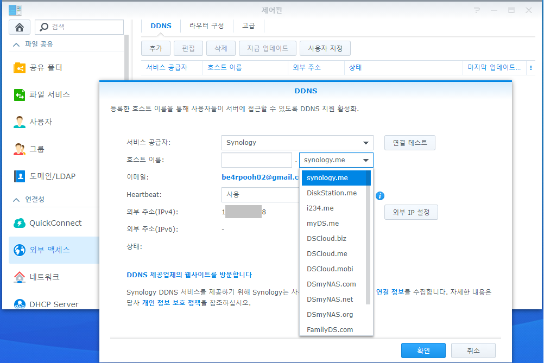This screenshot has height=363, width=544.
Task: Click the 사용자 지정 button
Action: (325, 48)
